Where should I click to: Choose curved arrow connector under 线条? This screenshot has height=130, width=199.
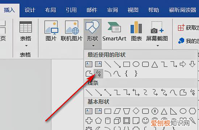pos(155,92)
